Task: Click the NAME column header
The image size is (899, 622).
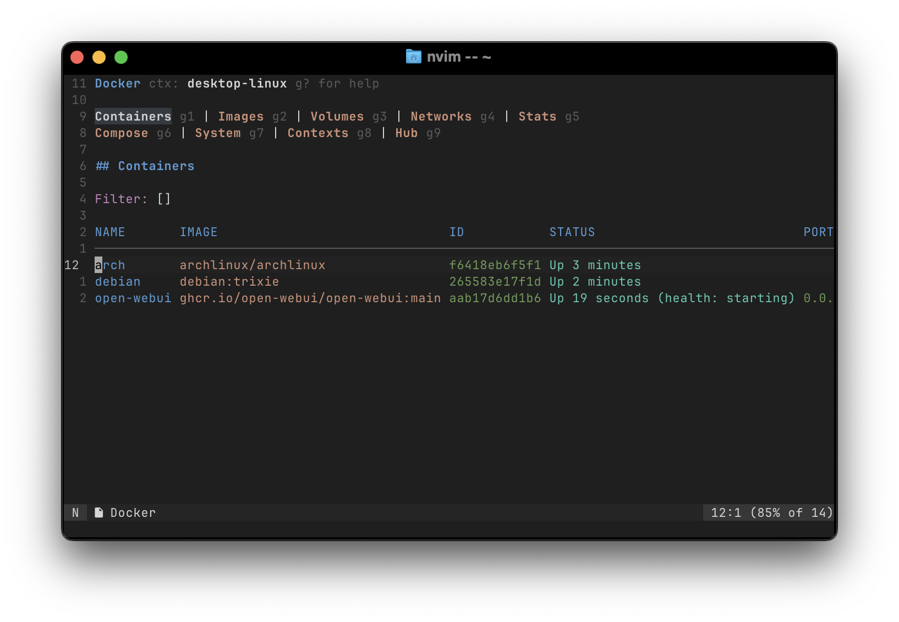Action: pyautogui.click(x=110, y=232)
